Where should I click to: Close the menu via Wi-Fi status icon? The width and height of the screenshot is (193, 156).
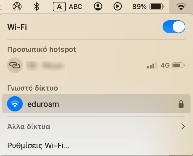coord(181,6)
